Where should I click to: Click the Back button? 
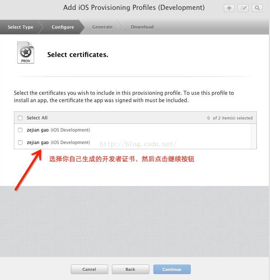tap(130, 269)
